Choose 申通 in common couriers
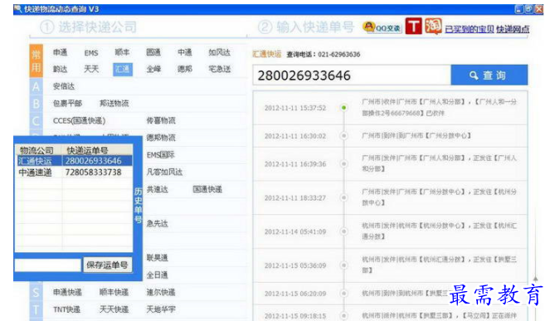Image resolution: width=550 pixels, height=321 pixels. click(60, 52)
